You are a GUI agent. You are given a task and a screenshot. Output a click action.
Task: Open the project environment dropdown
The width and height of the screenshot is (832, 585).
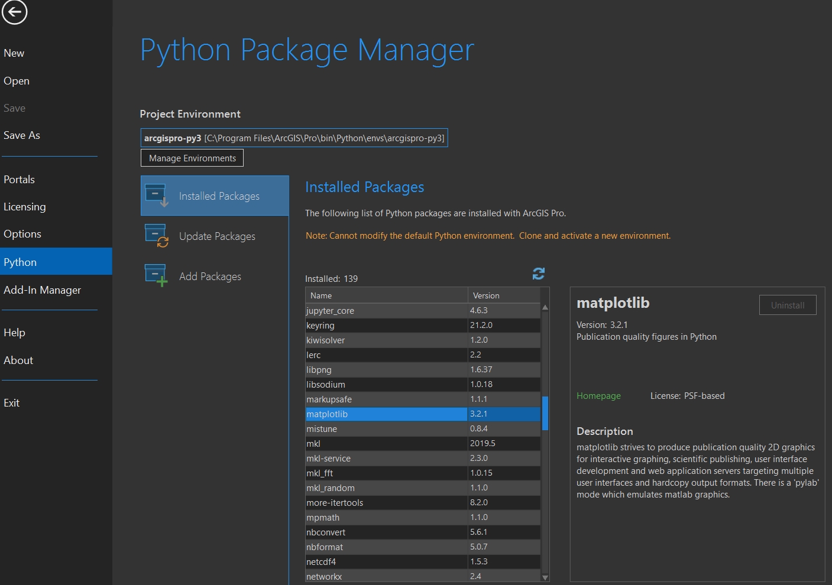coord(294,137)
